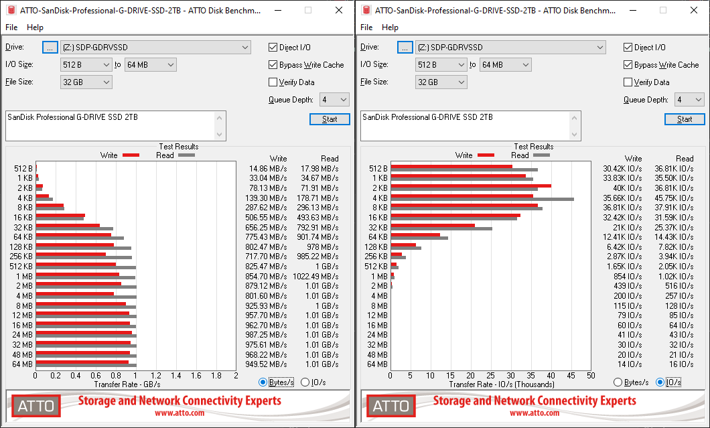The image size is (710, 428).
Task: Click the red Write legend swatch in IO/s chart window
Action: point(486,155)
